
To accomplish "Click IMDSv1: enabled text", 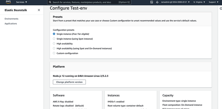I will (116, 102).
